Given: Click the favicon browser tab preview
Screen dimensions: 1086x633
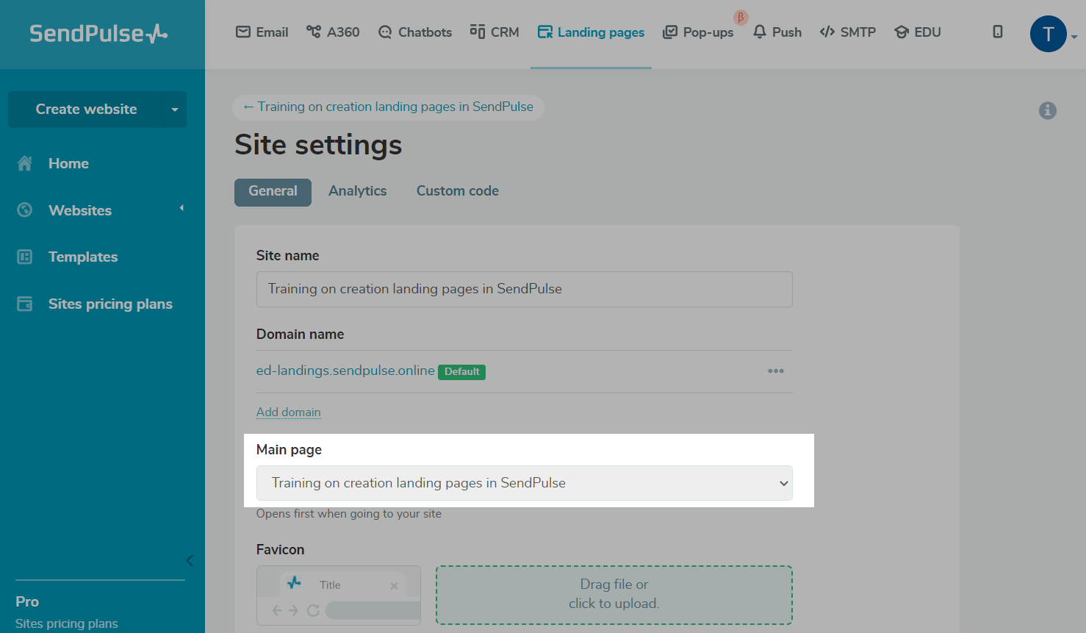Looking at the screenshot, I should click(x=339, y=595).
